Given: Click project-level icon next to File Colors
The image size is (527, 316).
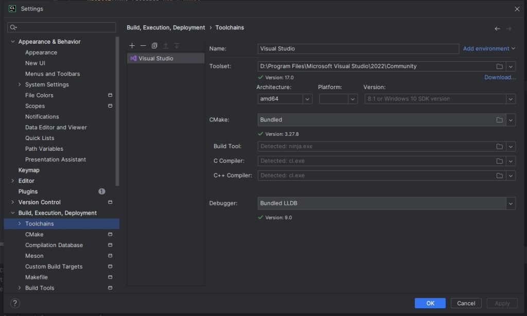Looking at the screenshot, I should 110,95.
